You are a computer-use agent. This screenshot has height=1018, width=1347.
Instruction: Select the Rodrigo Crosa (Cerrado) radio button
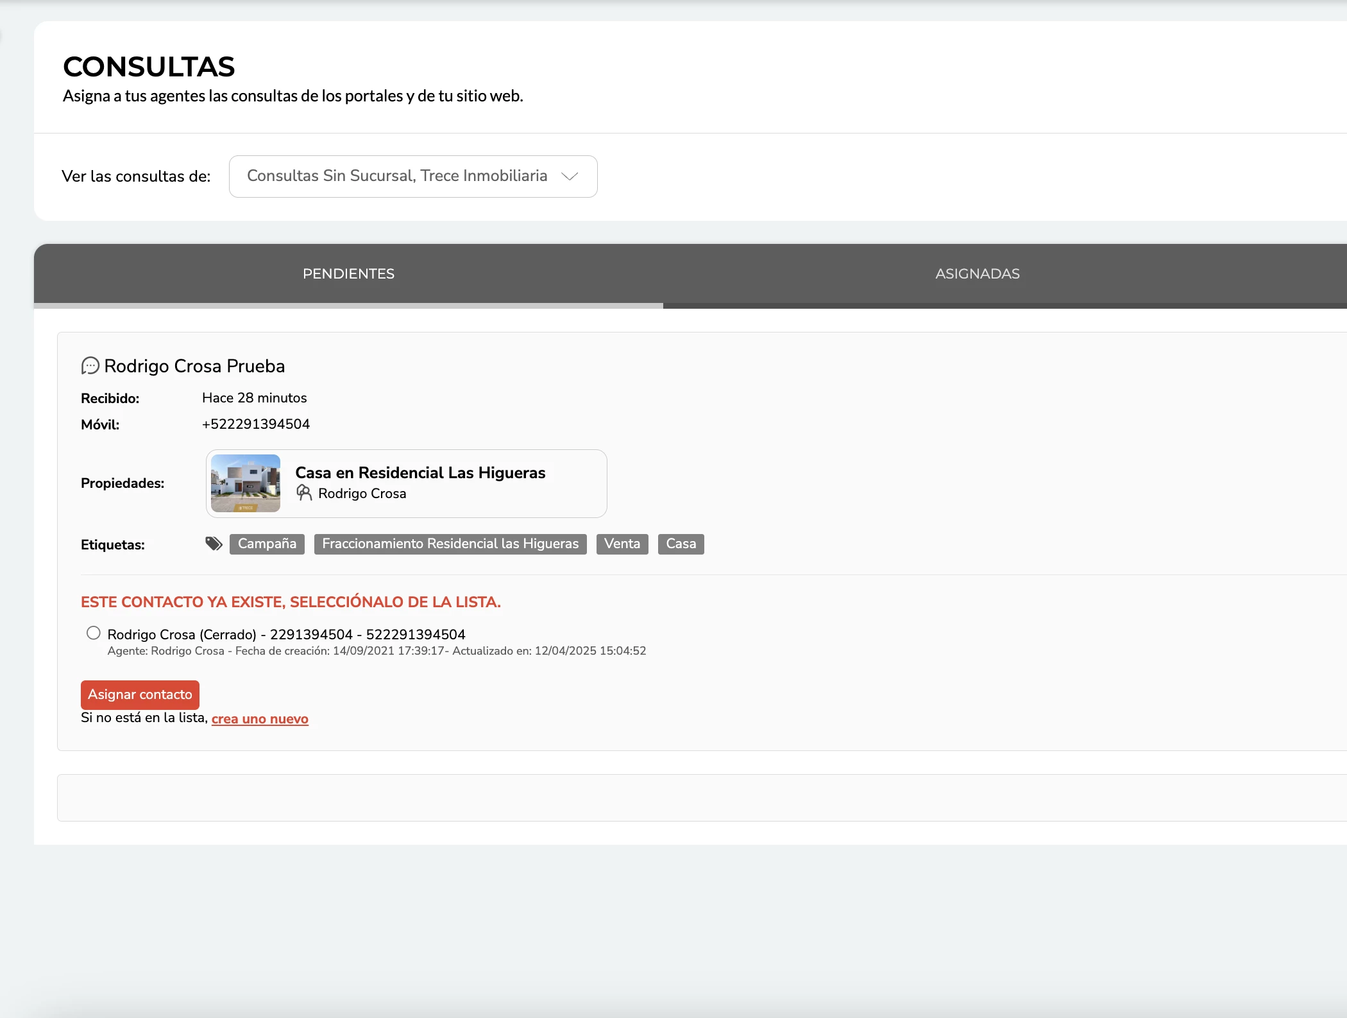pos(94,634)
